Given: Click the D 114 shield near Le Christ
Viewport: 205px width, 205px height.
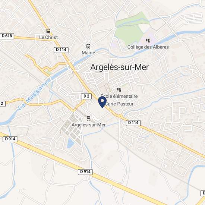Looking at the screenshot, I should (x=61, y=50).
